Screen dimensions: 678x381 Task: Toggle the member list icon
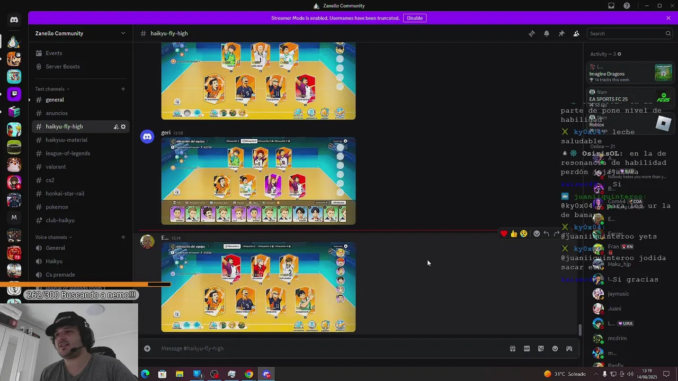(x=576, y=33)
